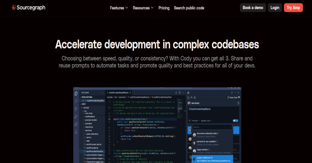This screenshot has width=312, height=163.
Task: Click the services breadcrumb segment
Action: 122,97
